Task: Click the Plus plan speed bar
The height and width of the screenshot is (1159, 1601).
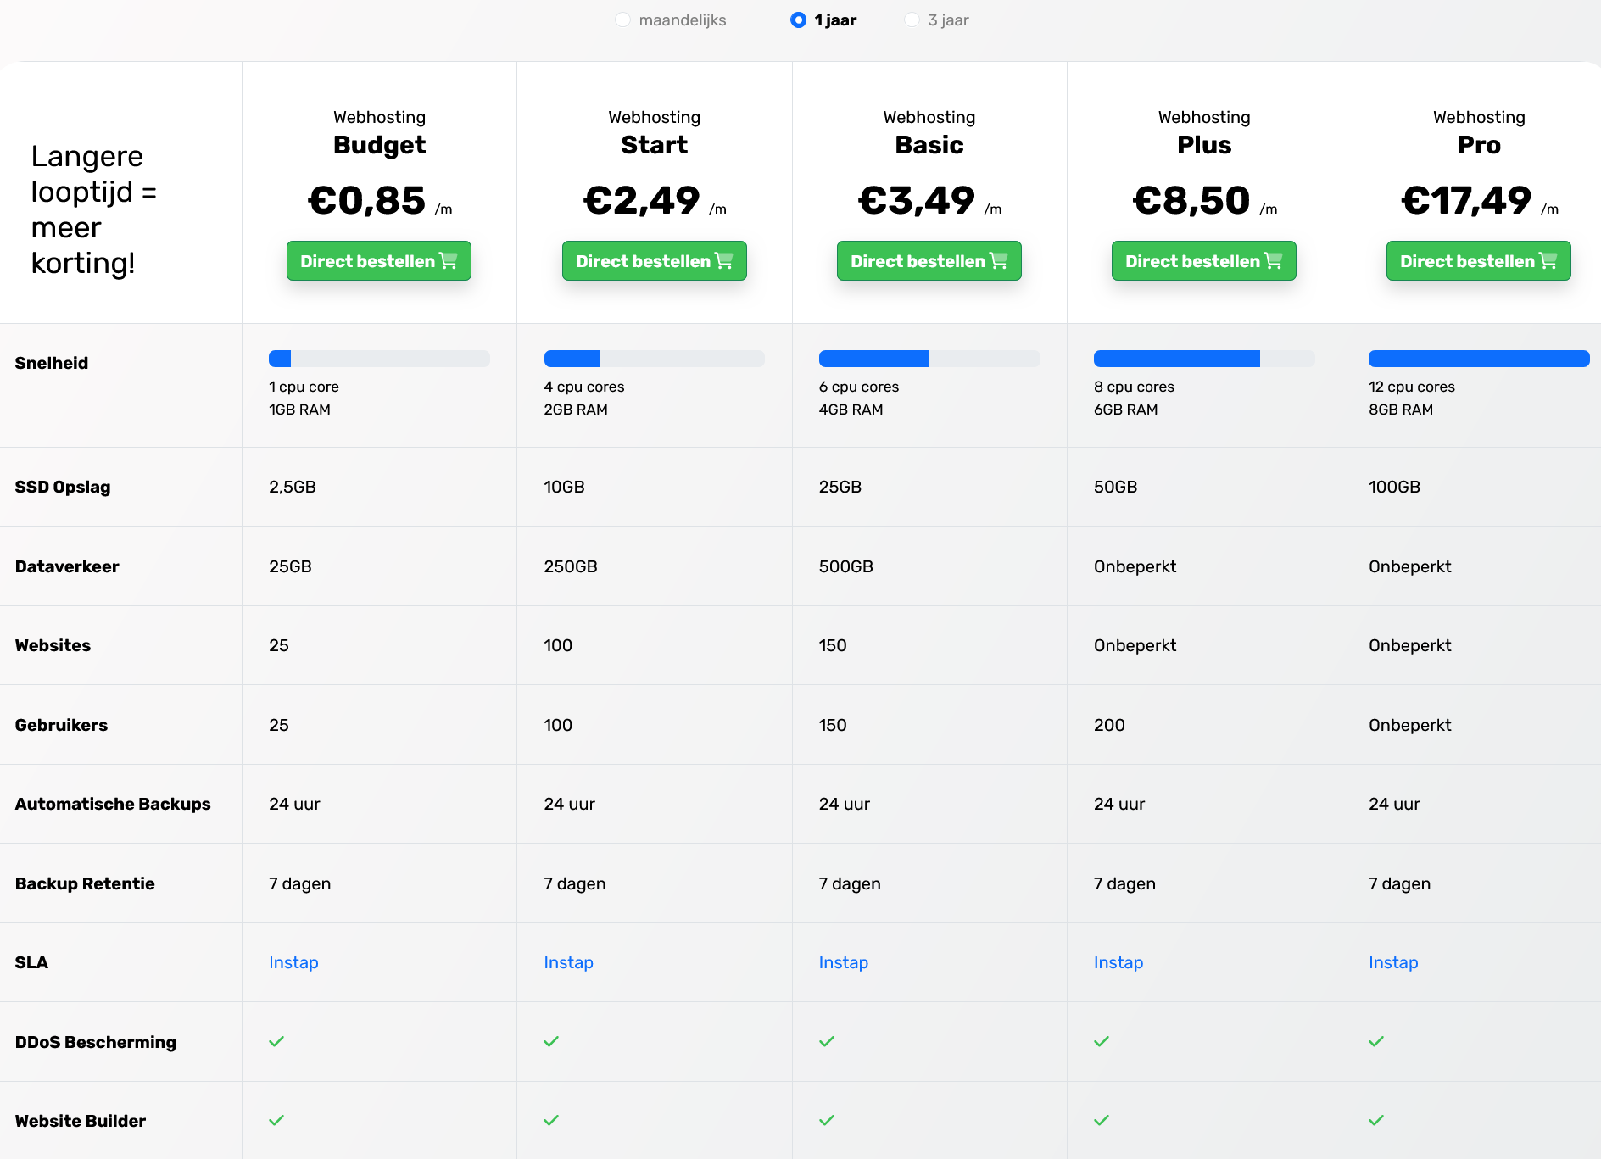Action: click(x=1204, y=359)
